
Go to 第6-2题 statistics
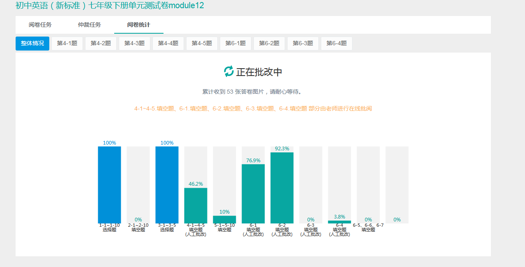coord(269,44)
